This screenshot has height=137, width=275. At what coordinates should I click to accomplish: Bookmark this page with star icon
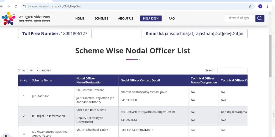250,6
